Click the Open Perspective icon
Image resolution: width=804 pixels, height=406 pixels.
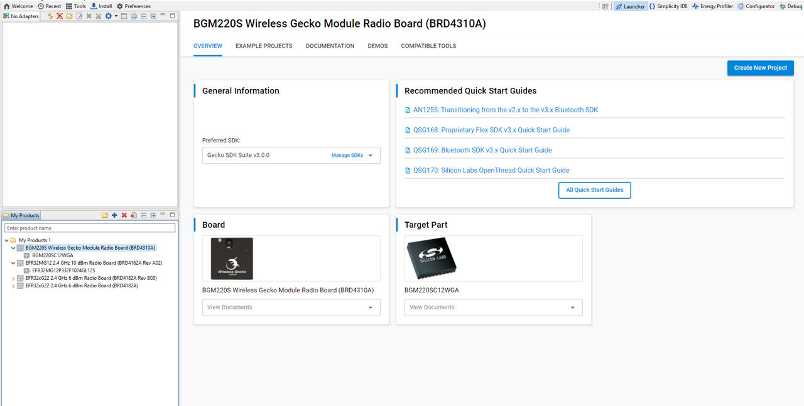[605, 6]
